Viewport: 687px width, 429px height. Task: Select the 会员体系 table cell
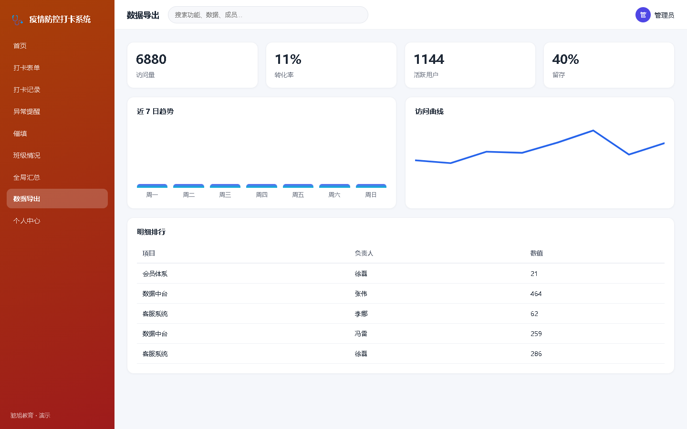point(155,274)
